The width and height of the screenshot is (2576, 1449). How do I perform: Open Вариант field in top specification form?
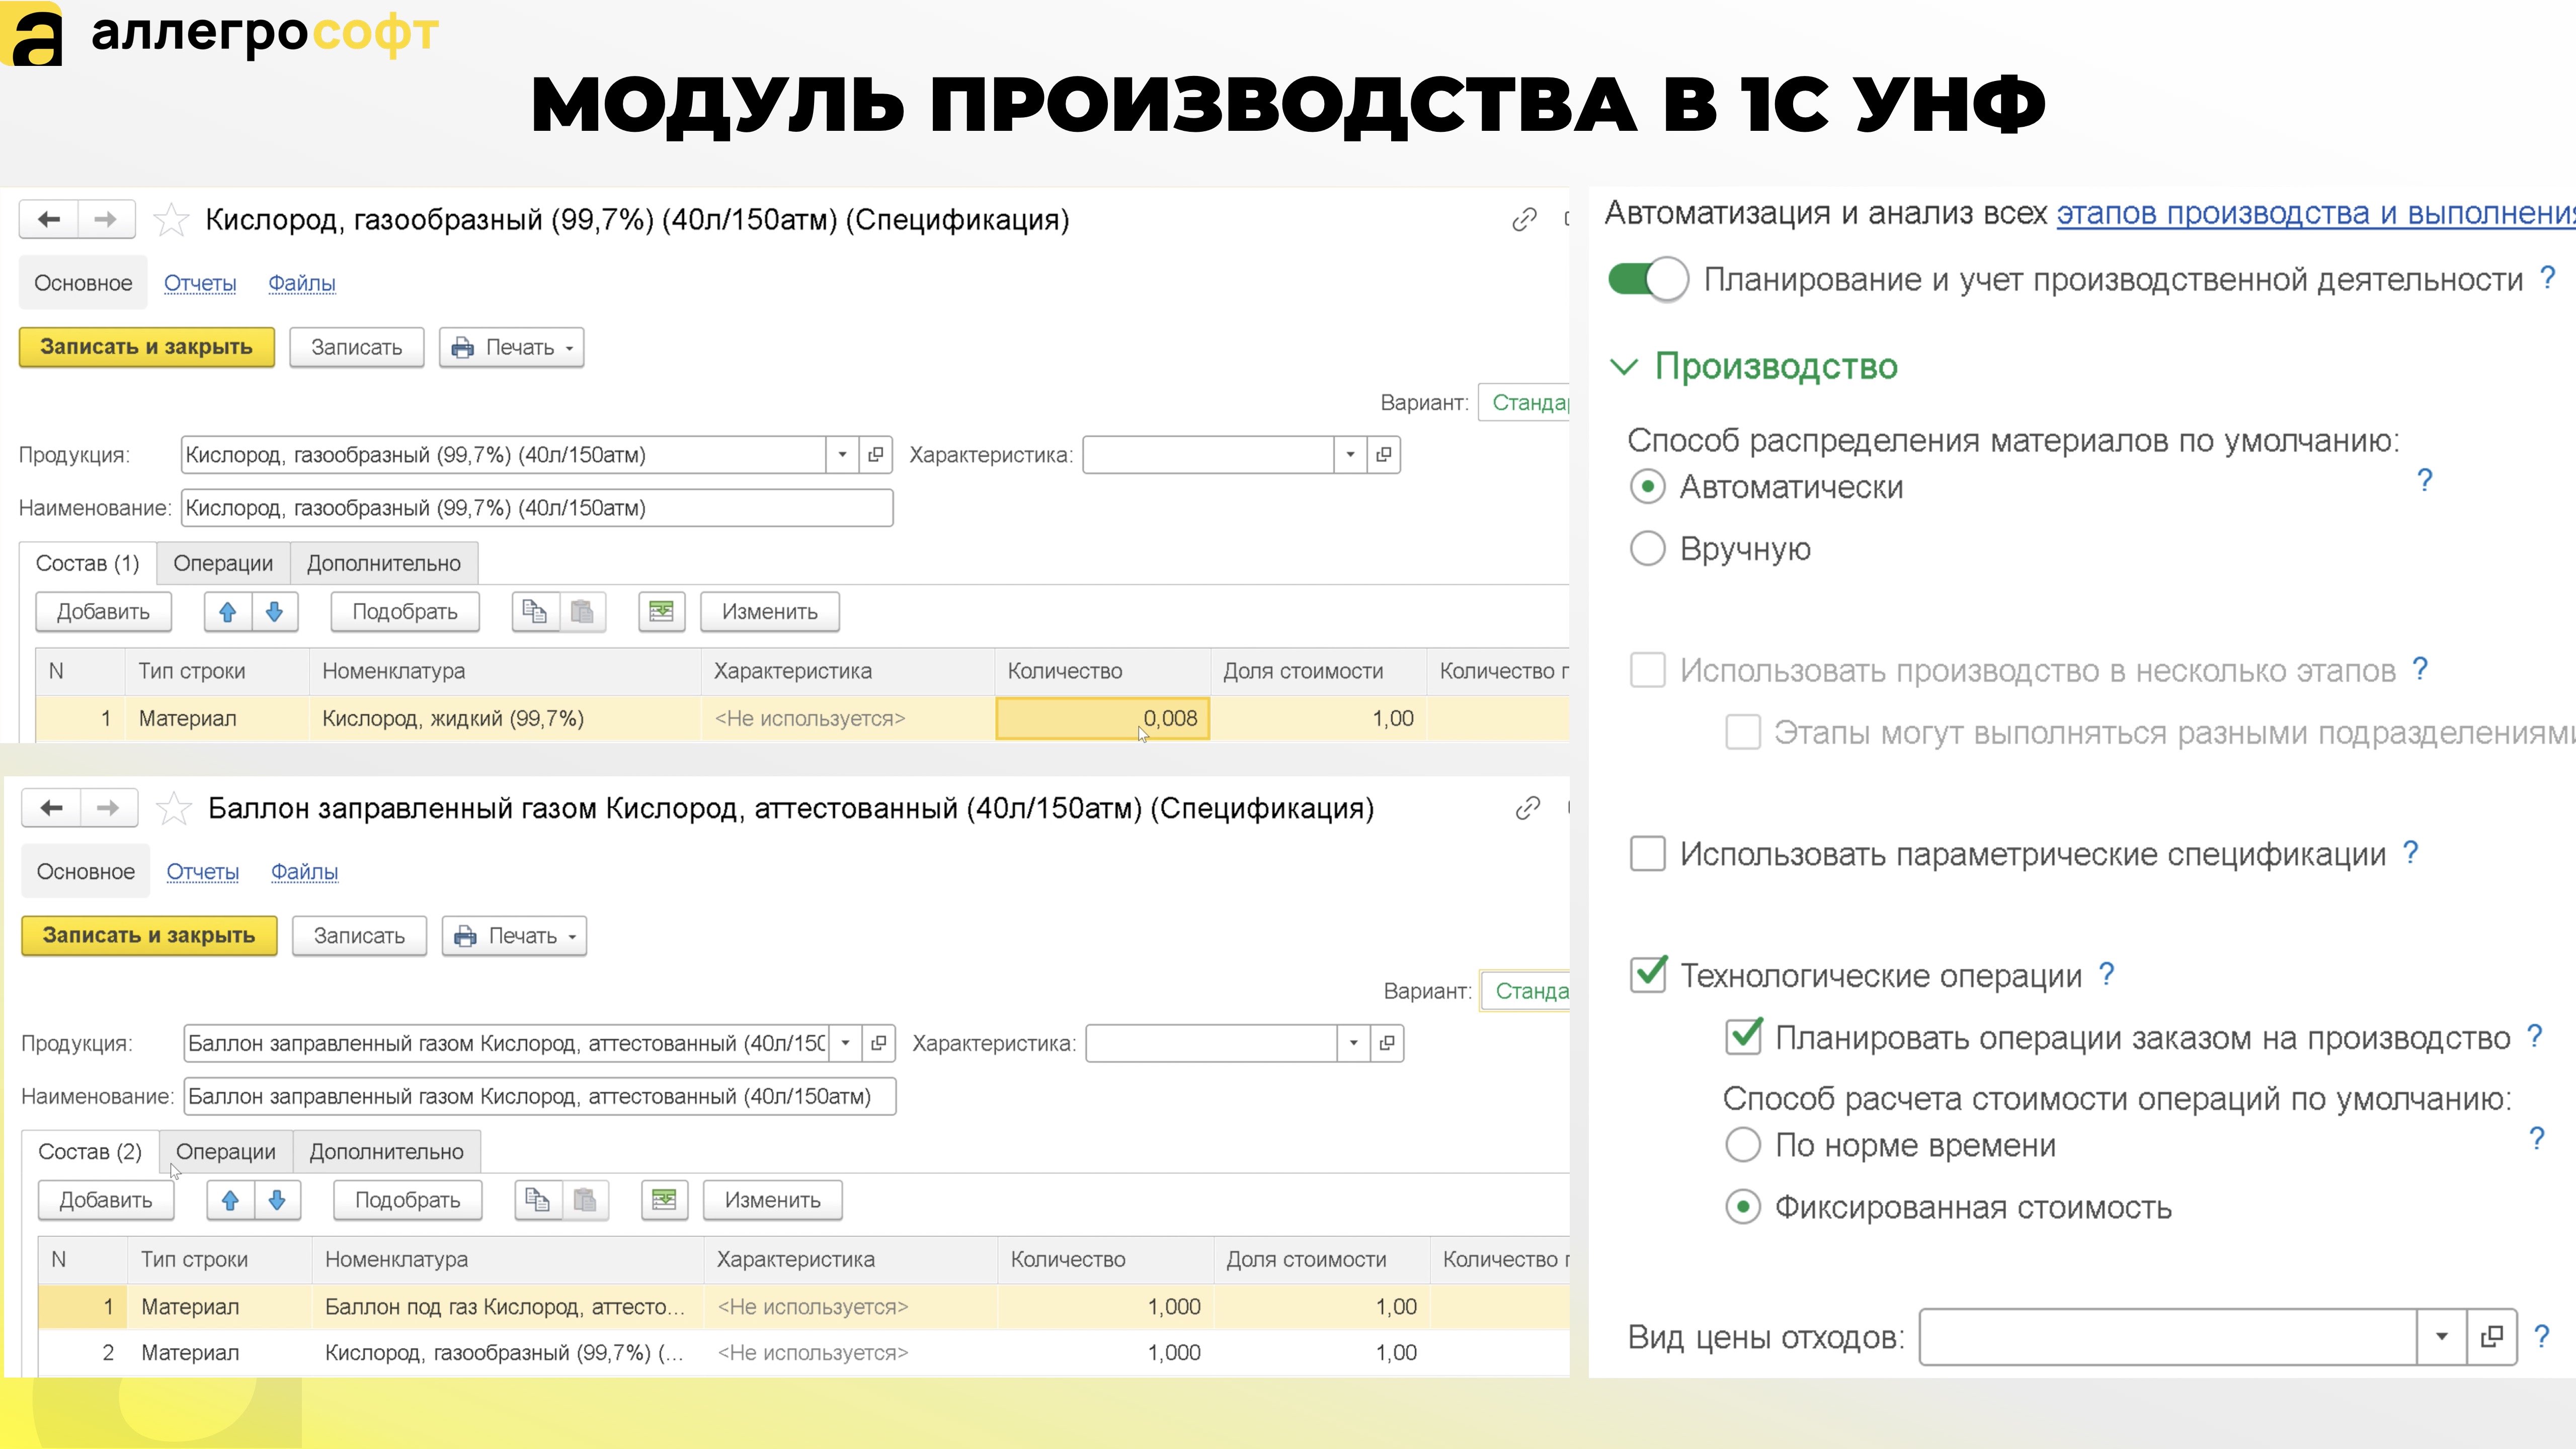pos(1524,403)
